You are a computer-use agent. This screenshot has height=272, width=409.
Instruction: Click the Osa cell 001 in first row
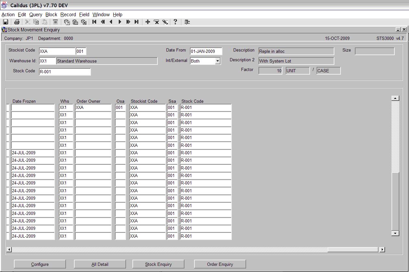(x=120, y=107)
